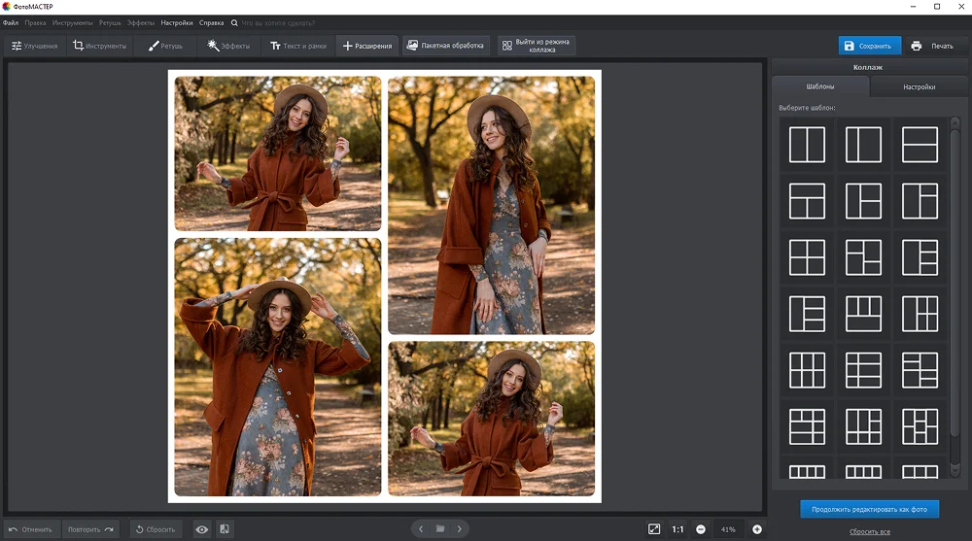The width and height of the screenshot is (972, 541).
Task: Toggle original view eye icon
Action: coord(202,529)
